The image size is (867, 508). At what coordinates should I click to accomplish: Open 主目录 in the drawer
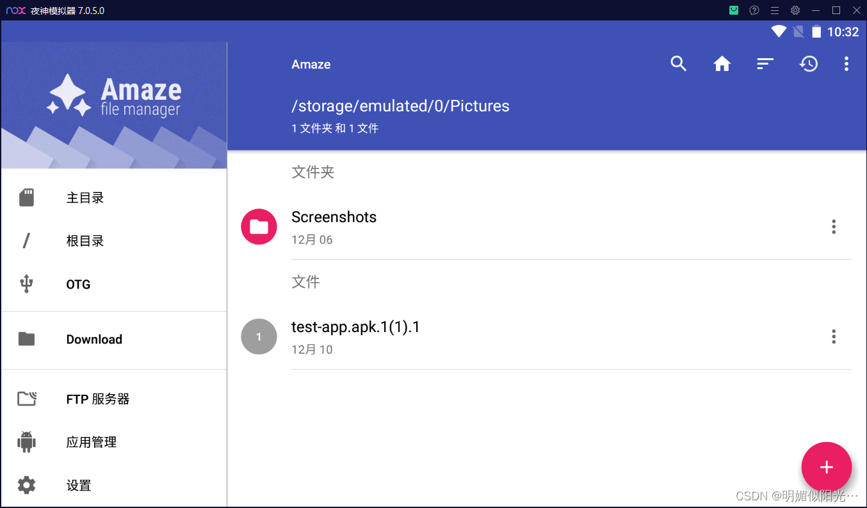(x=114, y=198)
